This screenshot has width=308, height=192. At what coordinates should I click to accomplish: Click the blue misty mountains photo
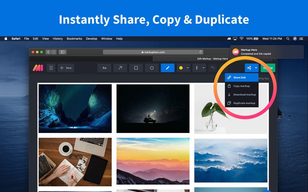point(231,161)
